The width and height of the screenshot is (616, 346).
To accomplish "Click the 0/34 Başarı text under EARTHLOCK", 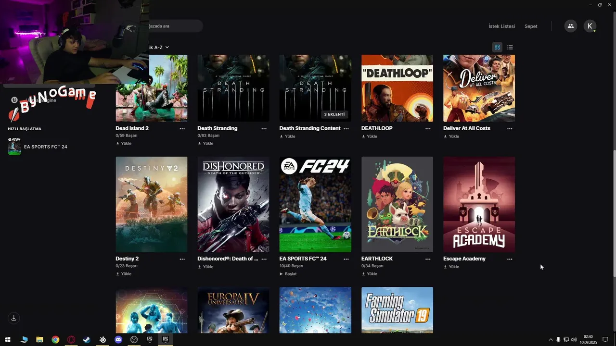I will coord(372,266).
